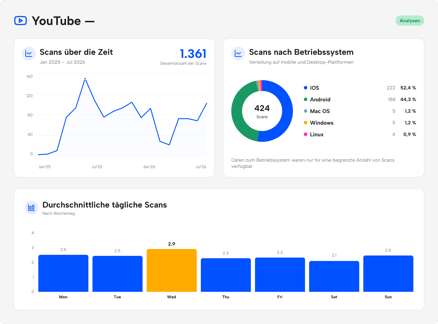Click the pink Linux legend dot

tap(306, 135)
